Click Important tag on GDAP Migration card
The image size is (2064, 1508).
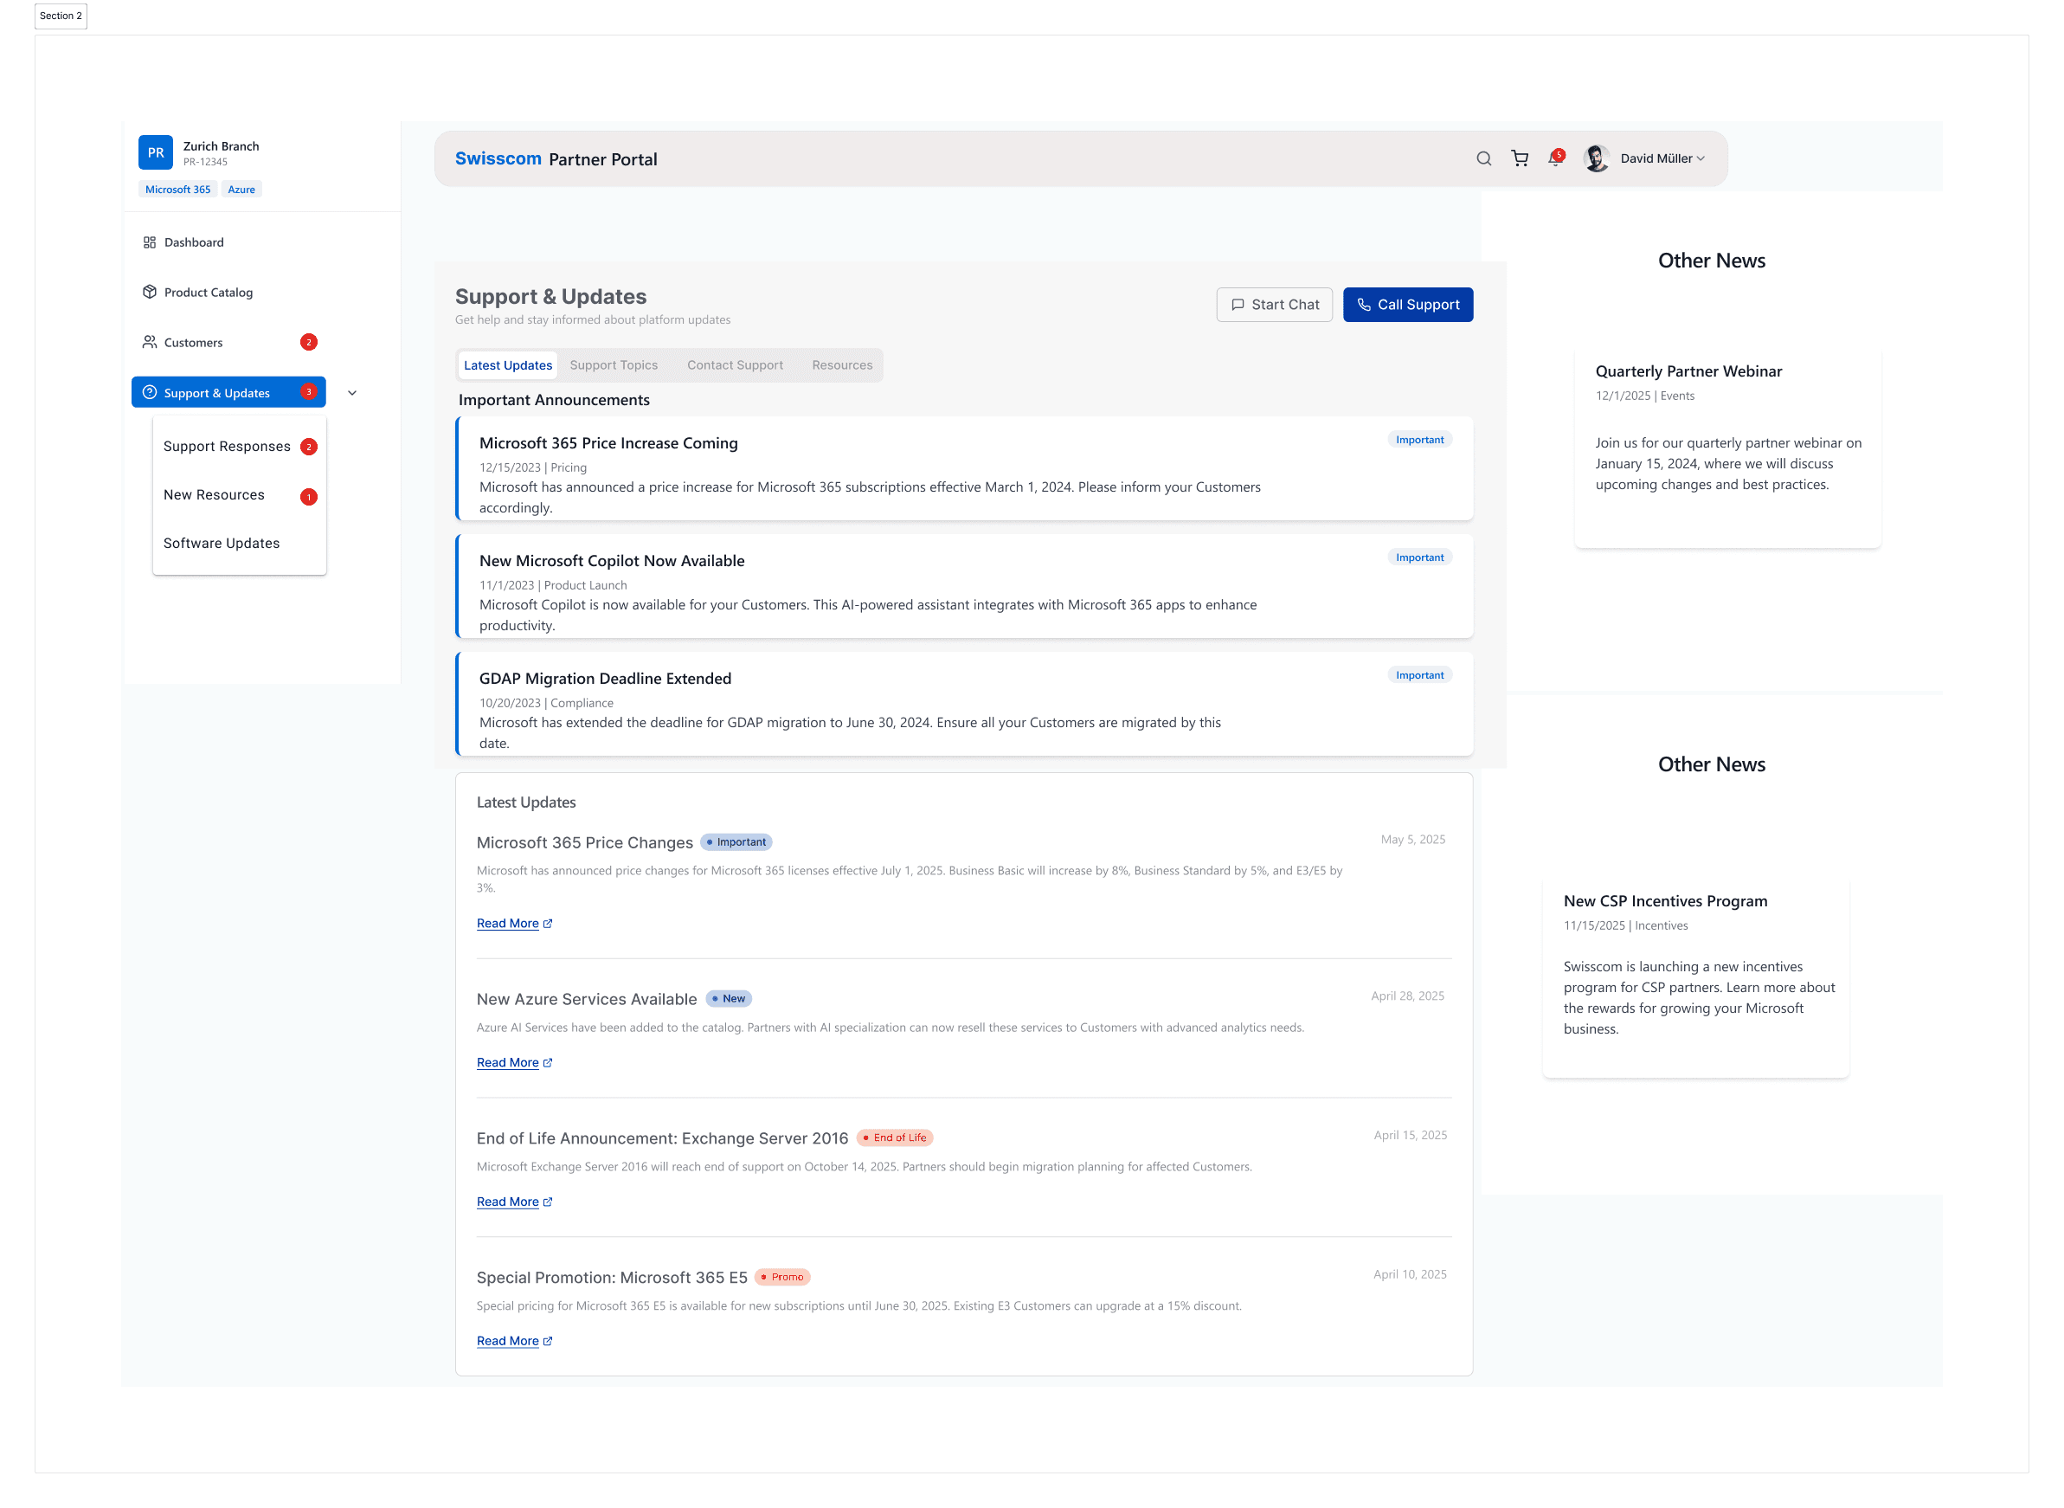pyautogui.click(x=1419, y=675)
